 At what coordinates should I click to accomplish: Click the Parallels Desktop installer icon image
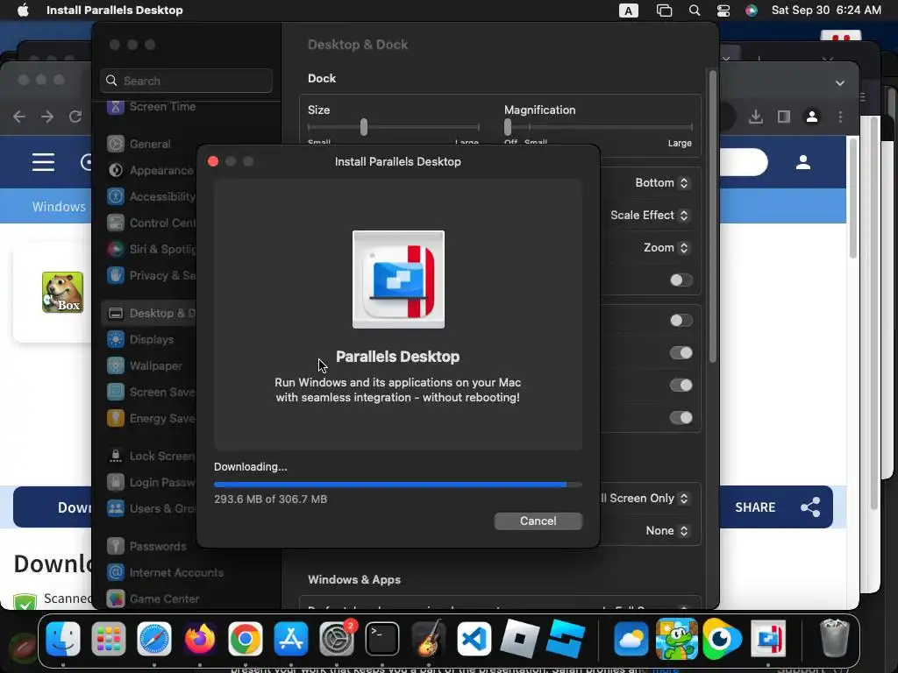coord(398,280)
